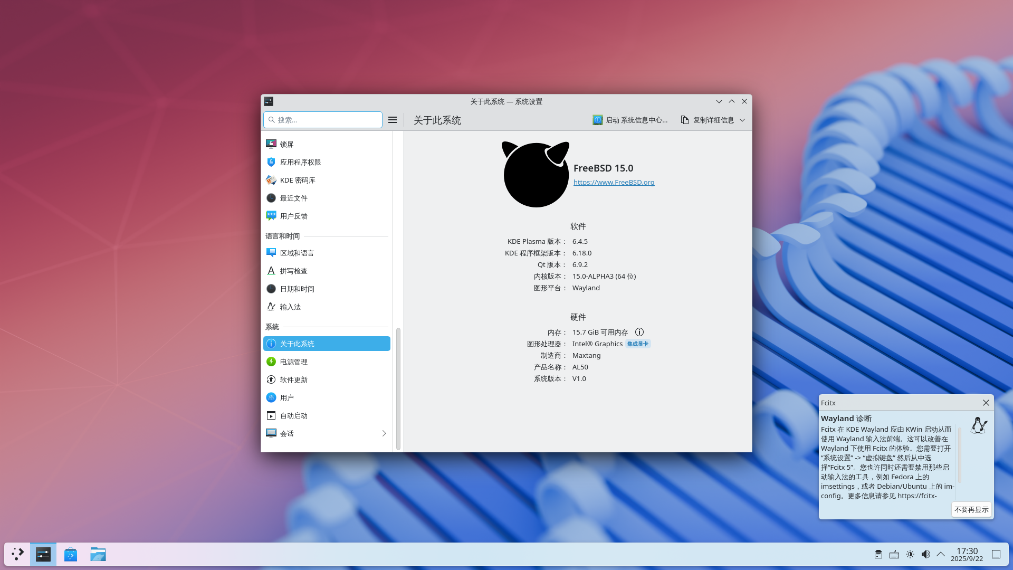Open 日期和时间 settings
Image resolution: width=1013 pixels, height=570 pixels.
(327, 289)
